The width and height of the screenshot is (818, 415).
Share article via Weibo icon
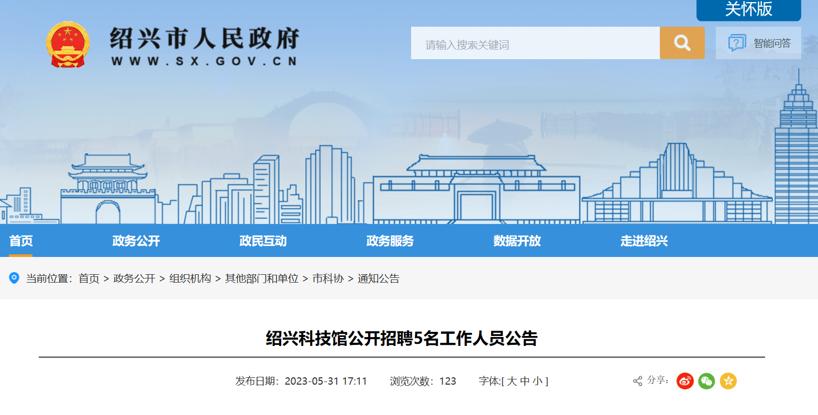click(685, 381)
